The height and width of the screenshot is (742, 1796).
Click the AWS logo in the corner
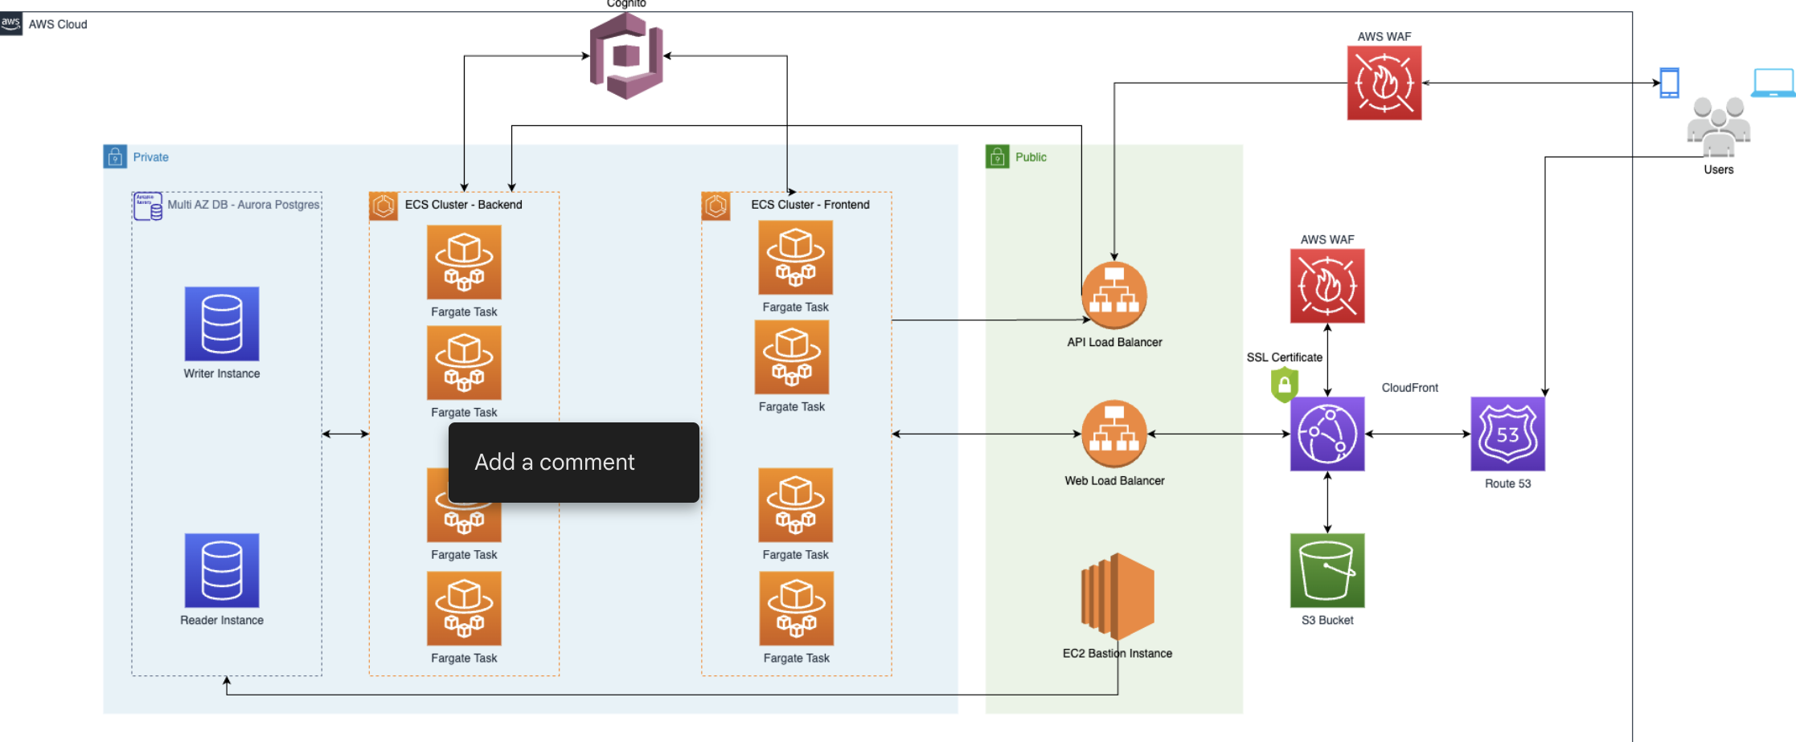tap(11, 23)
